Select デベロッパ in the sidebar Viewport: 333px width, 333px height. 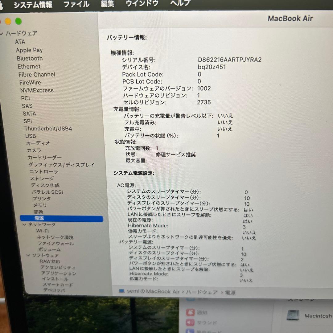pyautogui.click(x=54, y=290)
